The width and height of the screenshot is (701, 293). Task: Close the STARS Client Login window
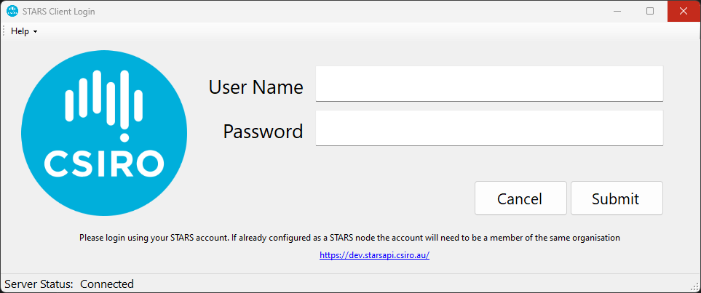pos(684,11)
